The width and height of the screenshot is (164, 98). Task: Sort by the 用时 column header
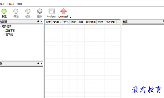(x=100, y=22)
